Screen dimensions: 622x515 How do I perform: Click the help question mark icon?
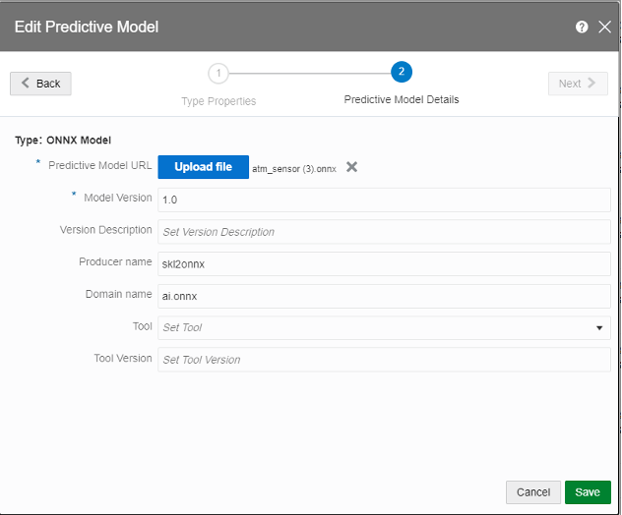point(582,28)
